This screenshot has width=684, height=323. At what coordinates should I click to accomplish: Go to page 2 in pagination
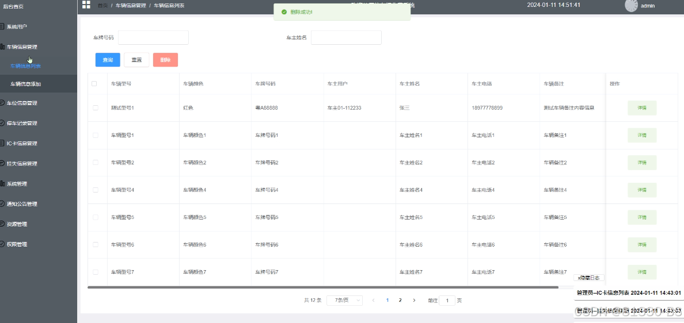400,300
